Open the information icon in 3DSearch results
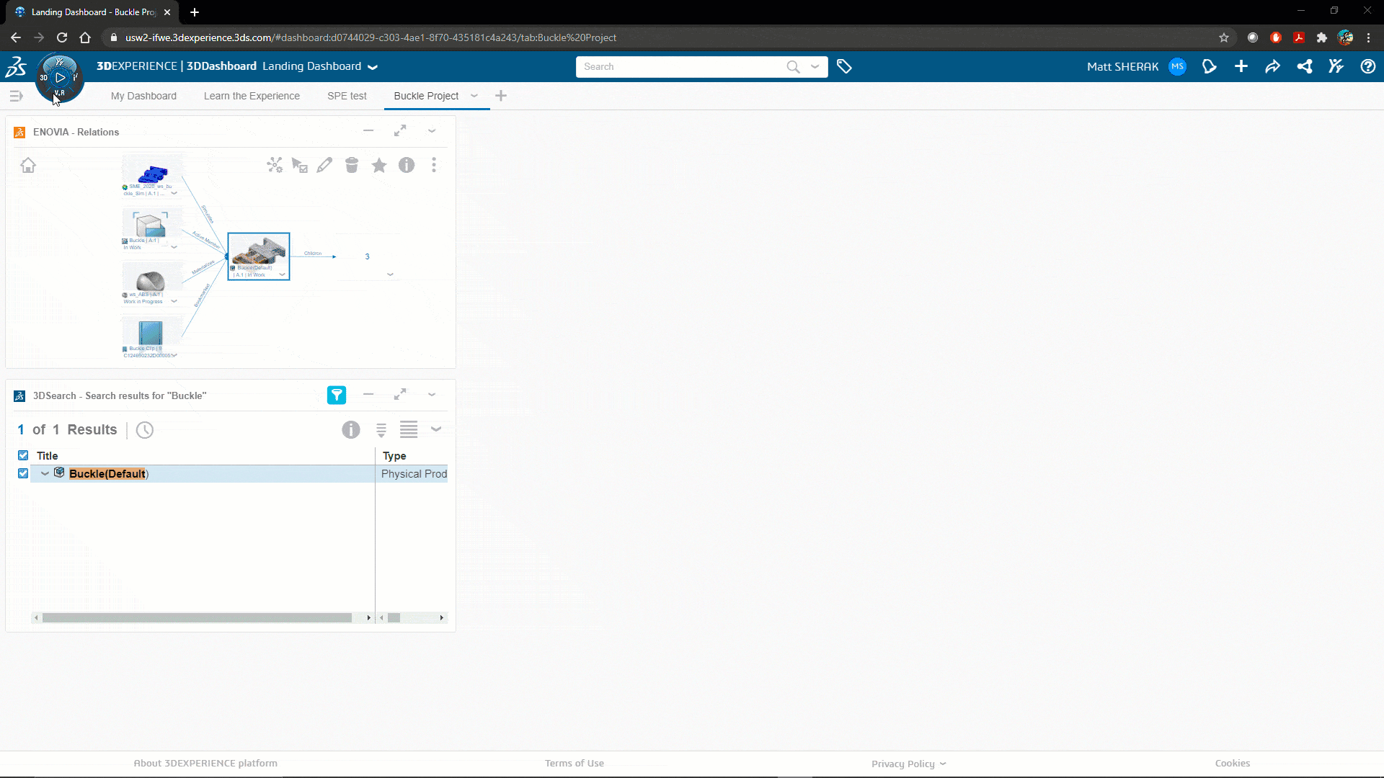 pos(351,430)
